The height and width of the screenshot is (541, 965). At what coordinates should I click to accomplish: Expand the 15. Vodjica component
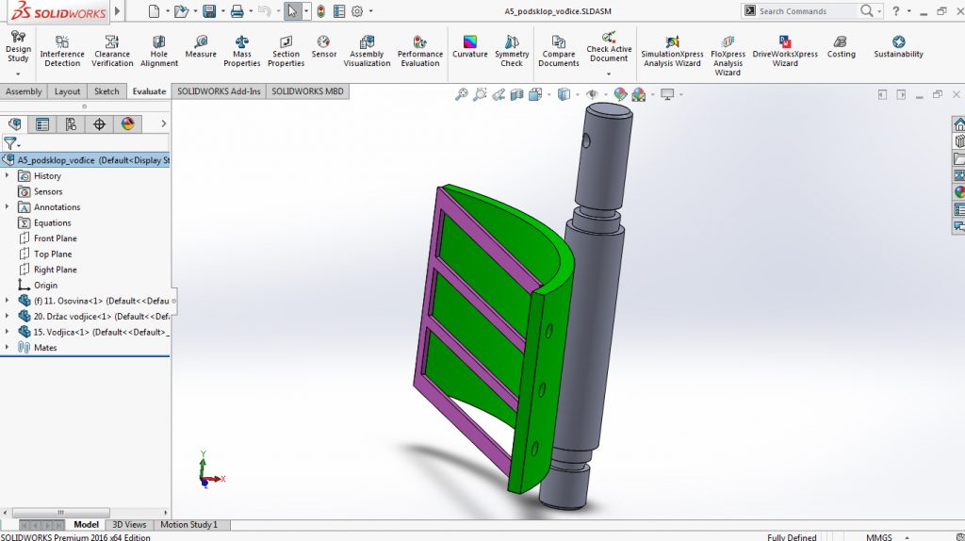coord(8,331)
